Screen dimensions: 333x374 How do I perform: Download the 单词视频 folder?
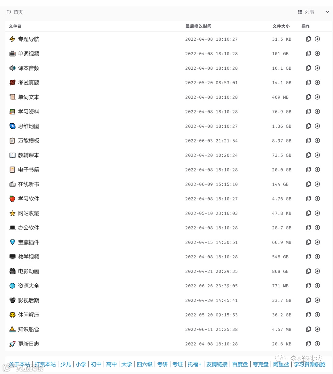[317, 54]
